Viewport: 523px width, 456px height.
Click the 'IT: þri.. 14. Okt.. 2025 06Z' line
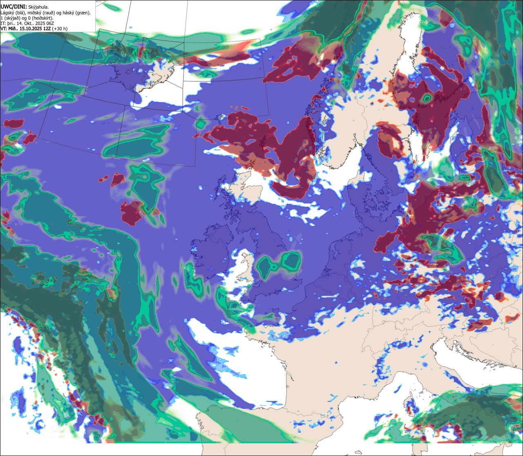[x=27, y=23]
